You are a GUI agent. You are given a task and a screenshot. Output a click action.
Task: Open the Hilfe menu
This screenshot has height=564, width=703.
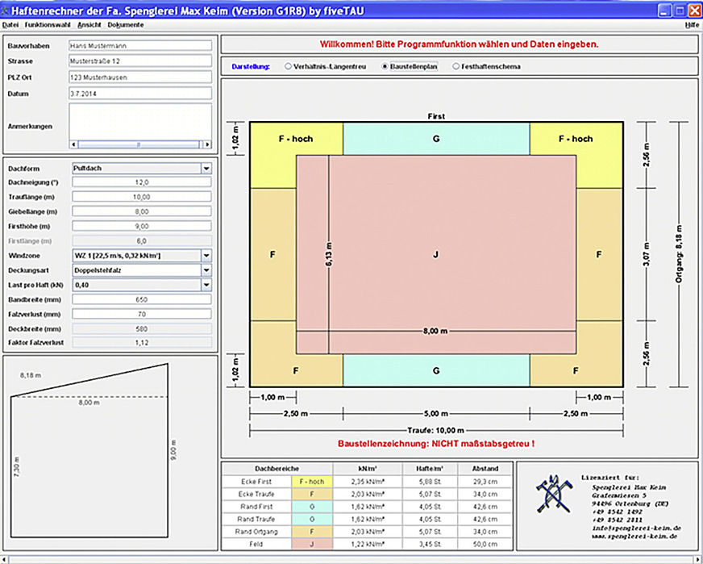[692, 25]
